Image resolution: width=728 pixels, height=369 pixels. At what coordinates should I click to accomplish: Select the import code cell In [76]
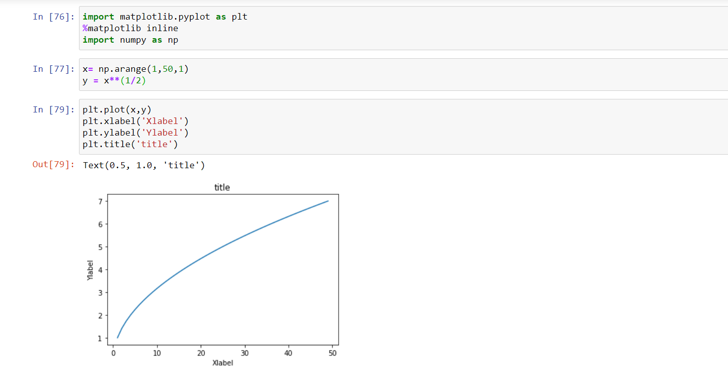point(403,28)
